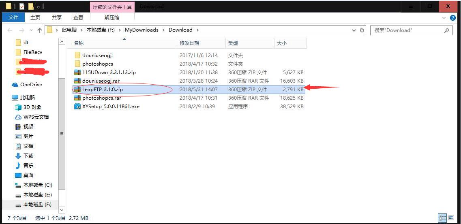Select the 115UDown_3.3.1.13.zip archive icon
This screenshot has width=461, height=224.
pyautogui.click(x=77, y=72)
